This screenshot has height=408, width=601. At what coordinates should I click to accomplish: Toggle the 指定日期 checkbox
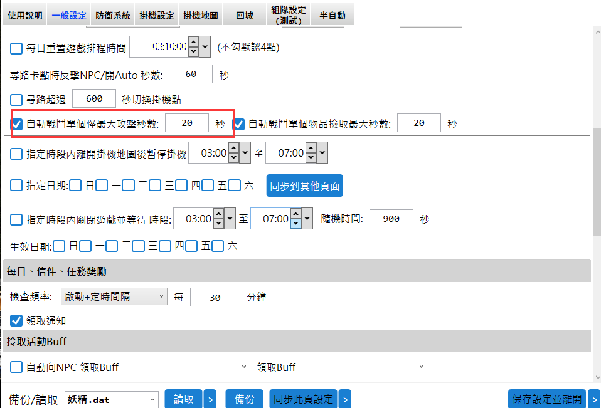coord(16,186)
